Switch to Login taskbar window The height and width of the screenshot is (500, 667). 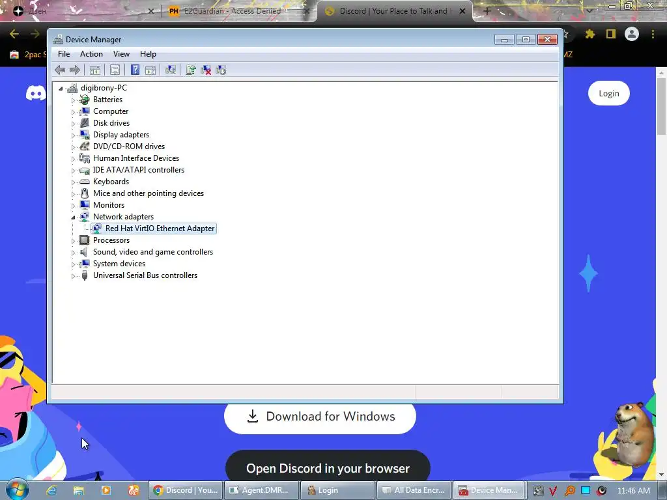338,490
